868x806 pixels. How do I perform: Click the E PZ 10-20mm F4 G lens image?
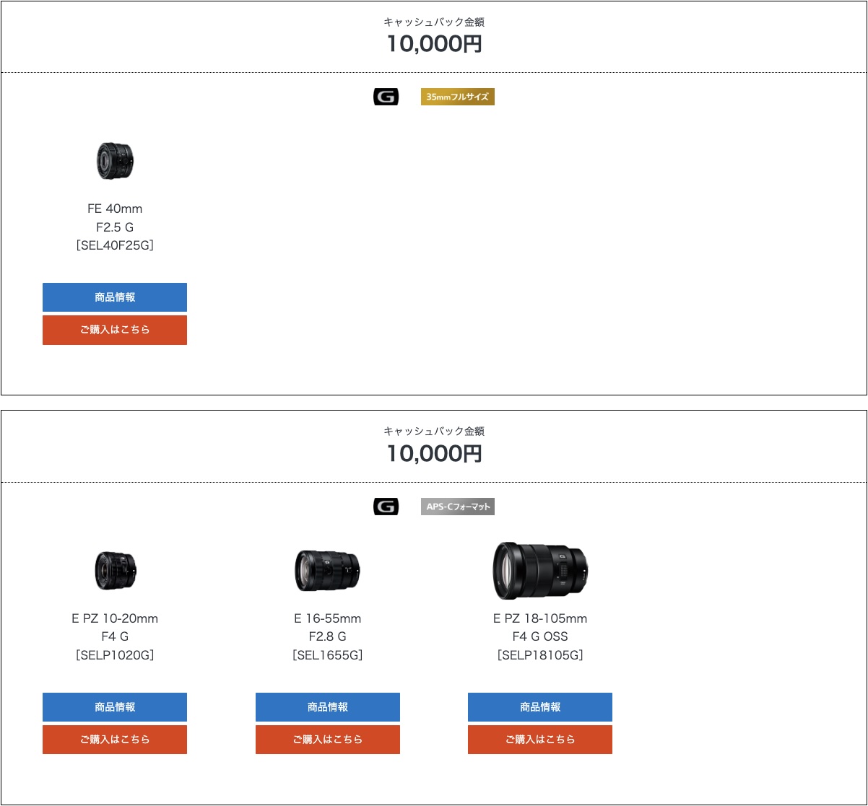click(x=115, y=570)
